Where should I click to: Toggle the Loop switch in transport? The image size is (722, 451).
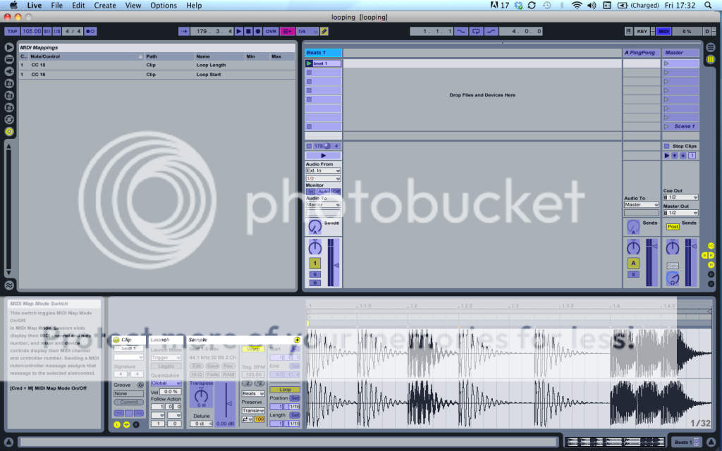[476, 31]
